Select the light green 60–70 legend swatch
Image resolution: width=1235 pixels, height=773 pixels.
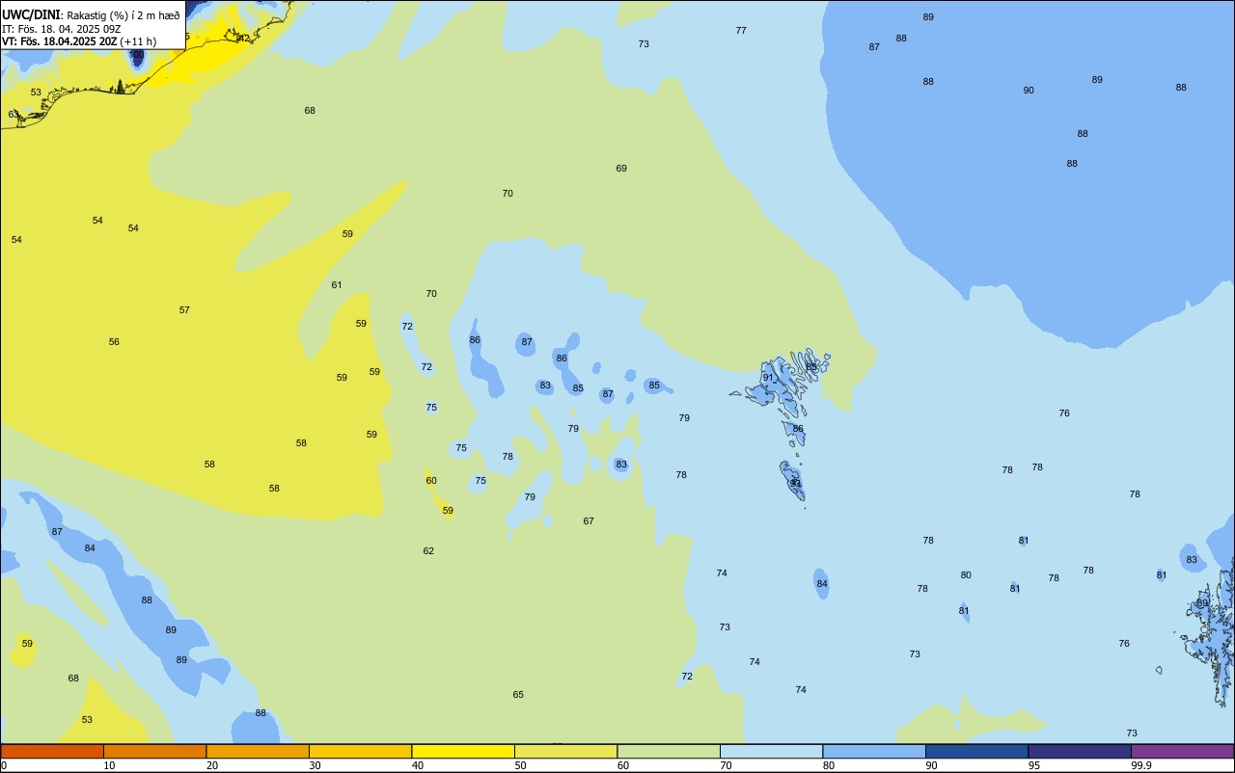(x=669, y=751)
